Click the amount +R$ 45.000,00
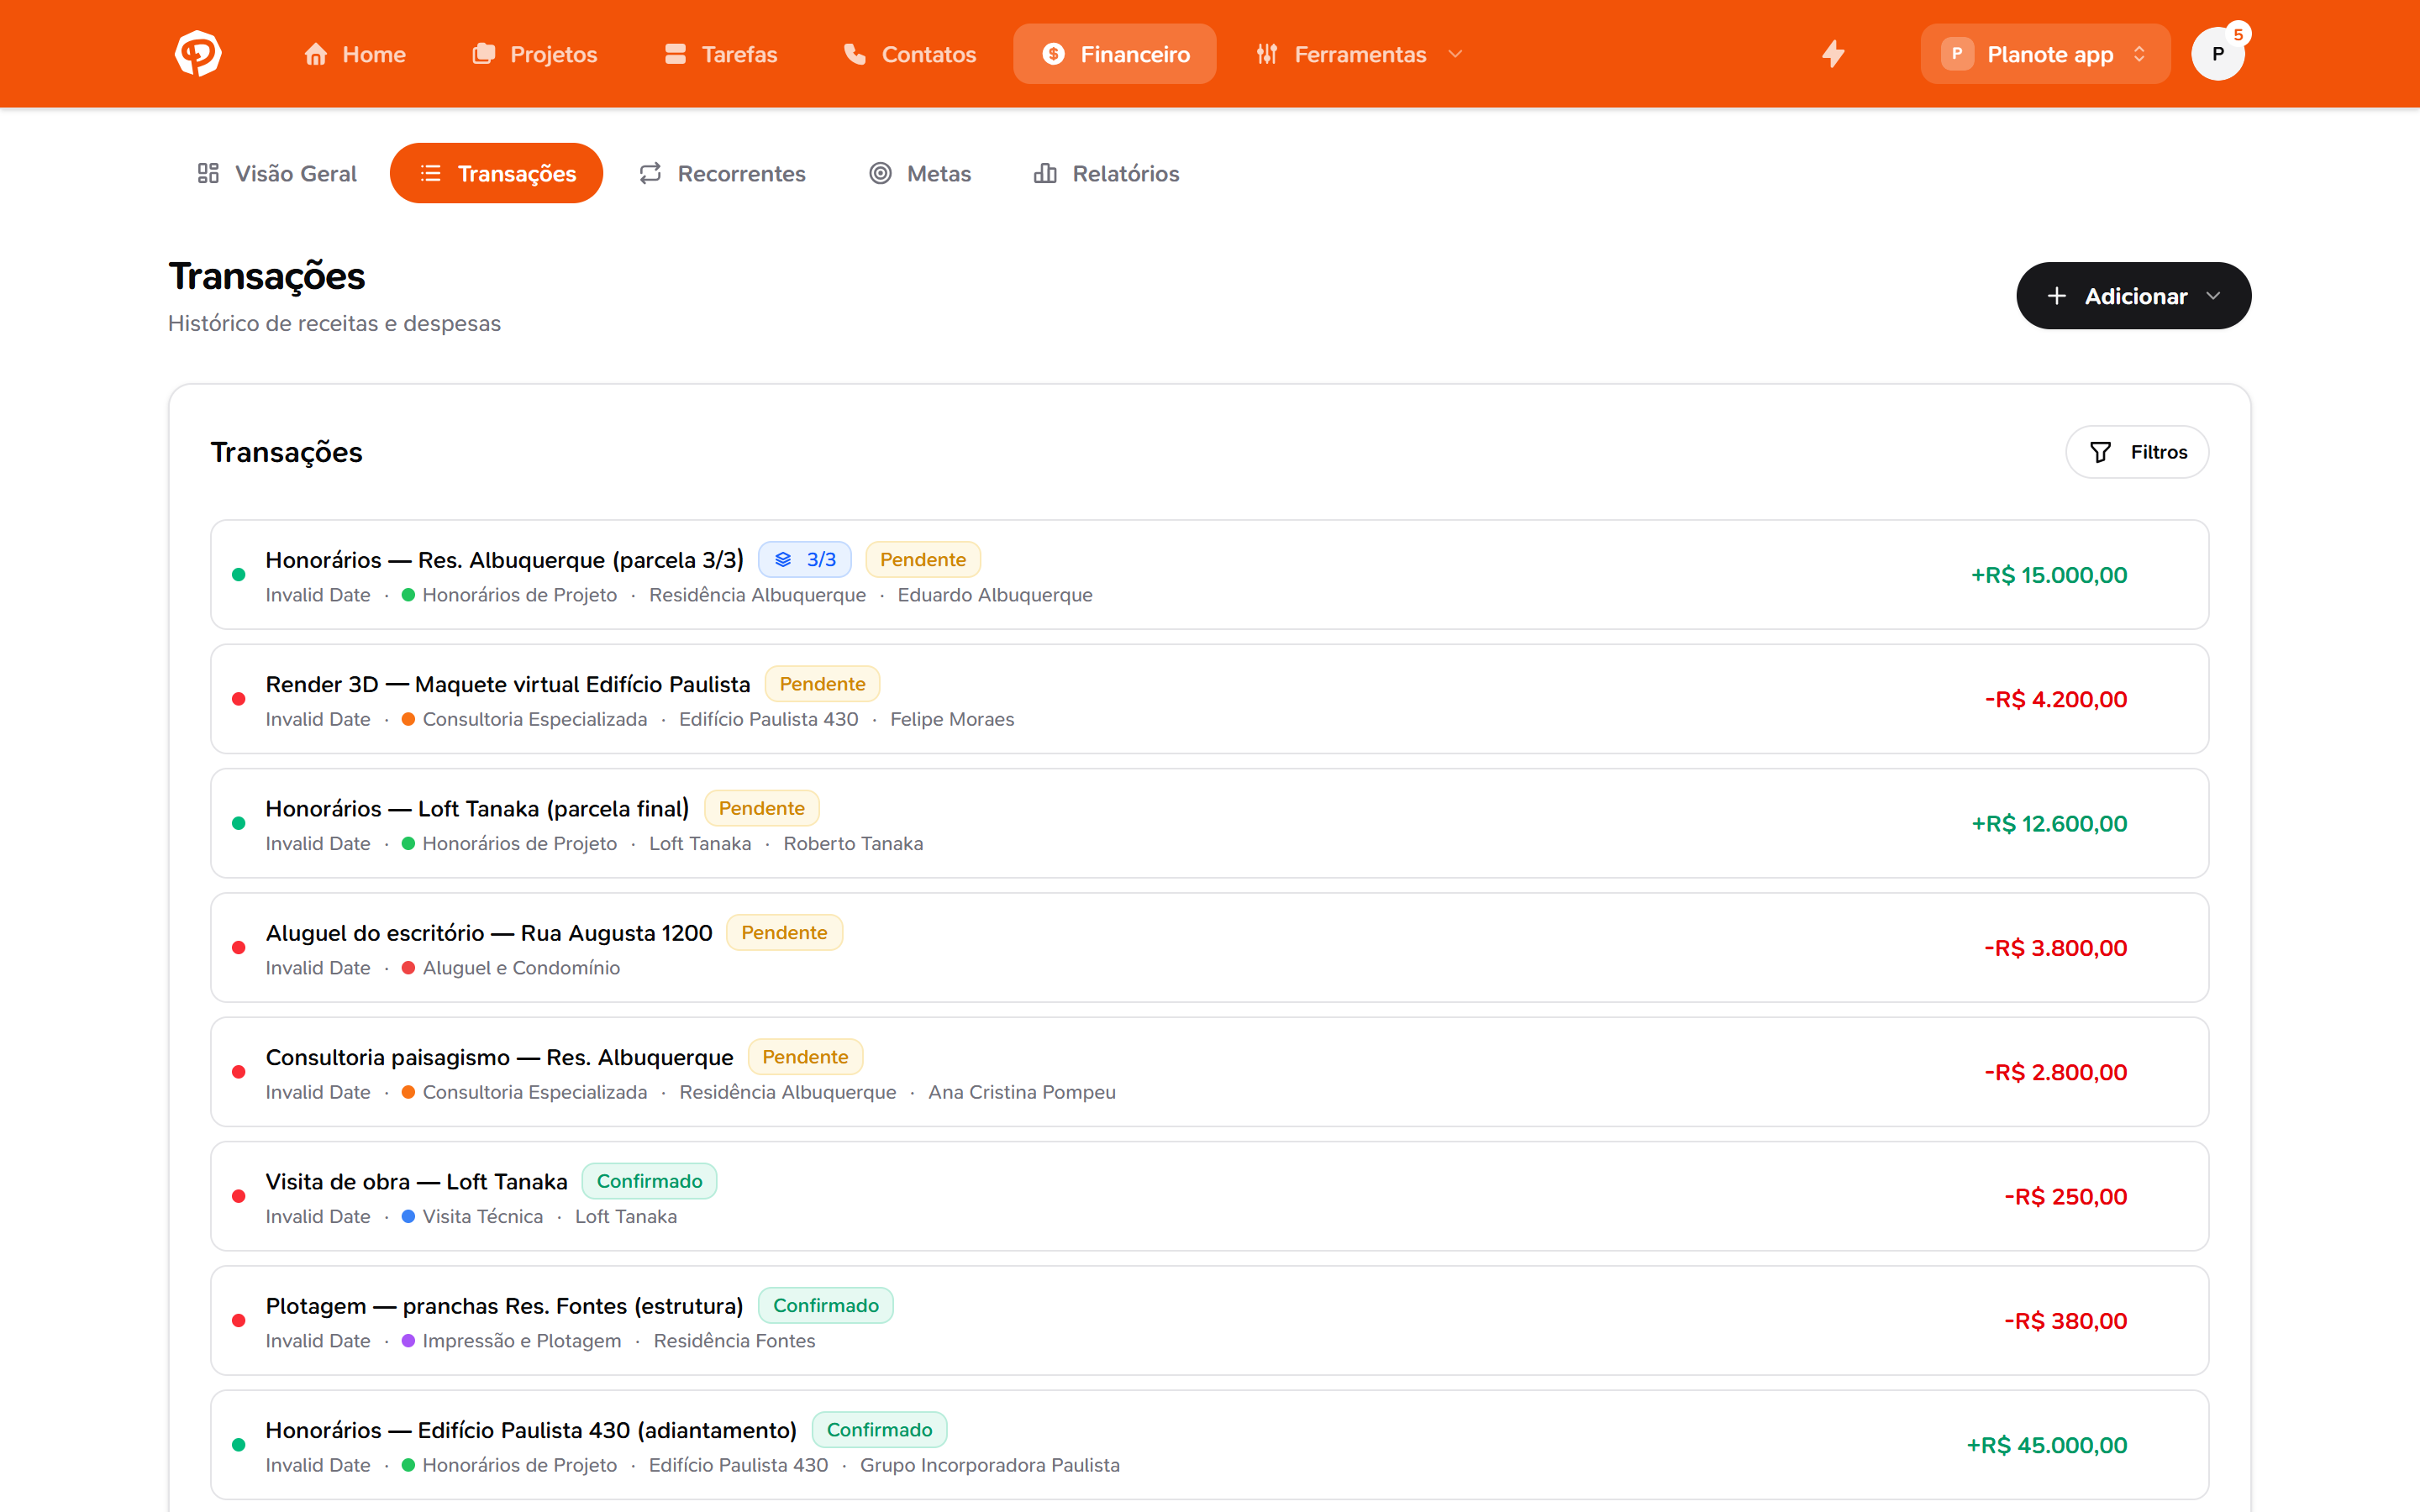 (2046, 1445)
